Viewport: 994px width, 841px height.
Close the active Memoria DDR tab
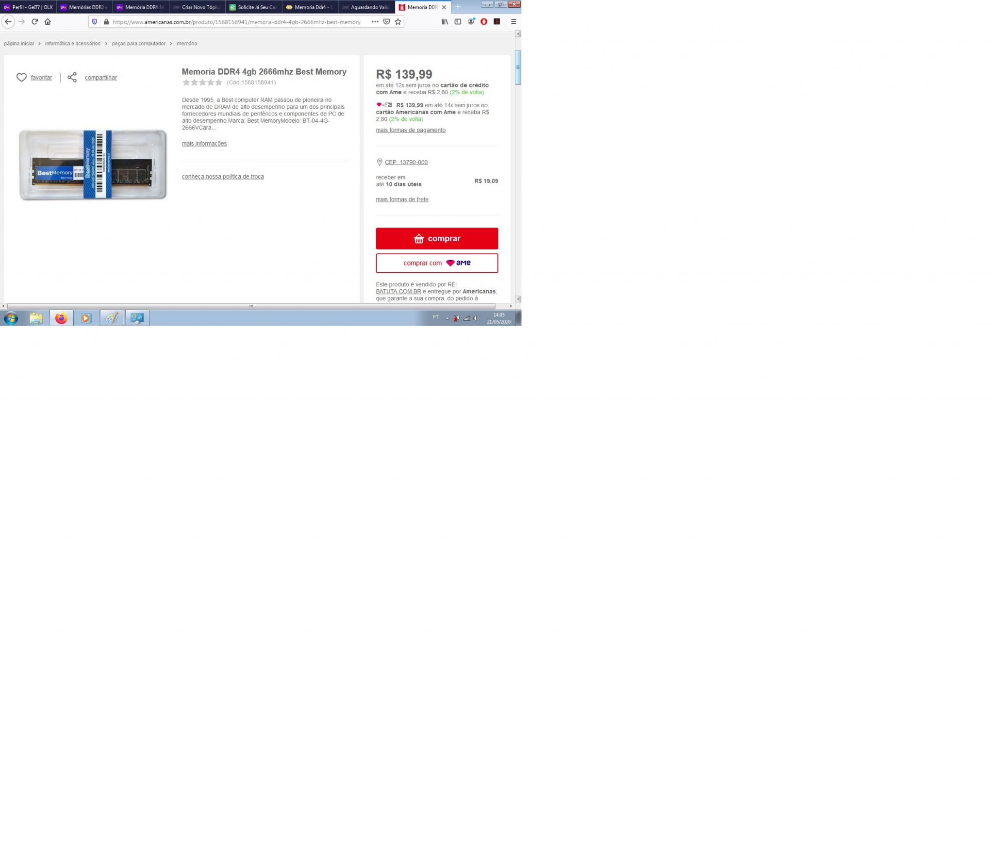(x=444, y=7)
